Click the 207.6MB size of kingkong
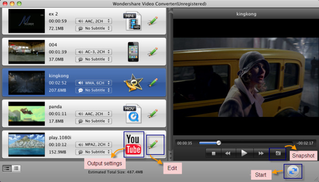The image size is (319, 182). [x=57, y=90]
